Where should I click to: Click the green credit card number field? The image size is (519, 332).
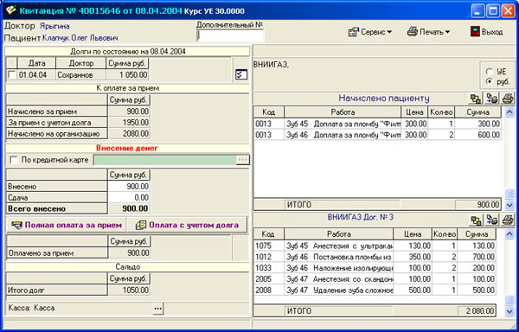point(165,160)
